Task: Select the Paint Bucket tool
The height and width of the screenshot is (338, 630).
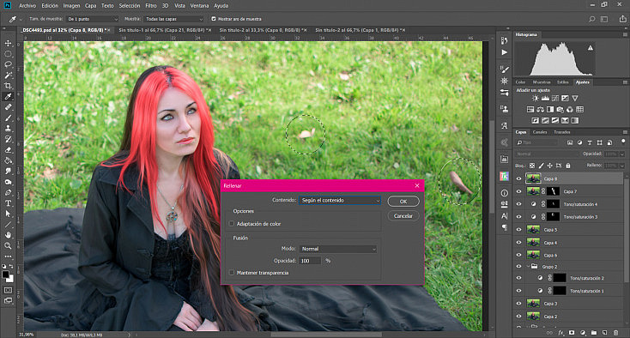Action: pos(8,160)
